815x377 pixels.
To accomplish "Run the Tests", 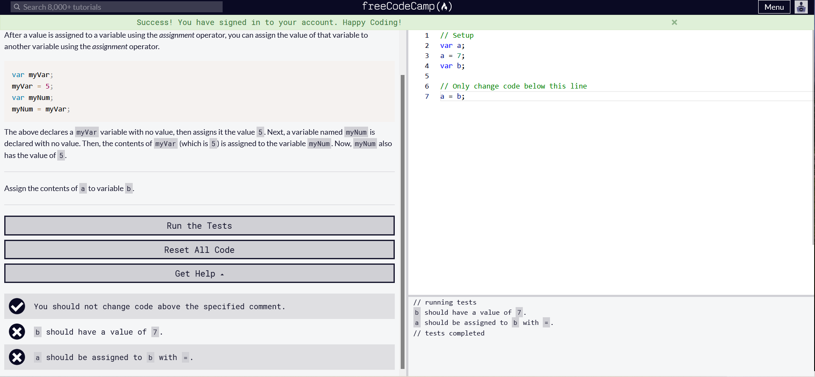I will pyautogui.click(x=199, y=226).
